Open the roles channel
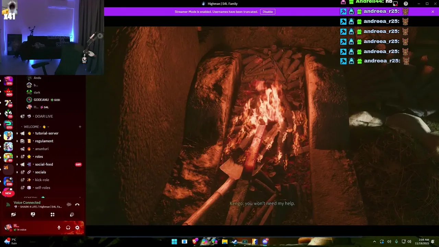Screen dimensions: 439x247 click(x=39, y=156)
